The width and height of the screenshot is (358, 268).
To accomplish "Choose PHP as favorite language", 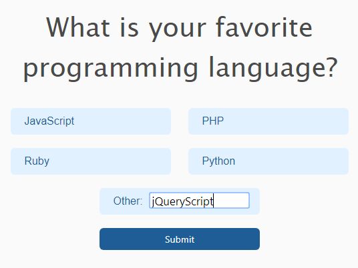I will [x=268, y=121].
